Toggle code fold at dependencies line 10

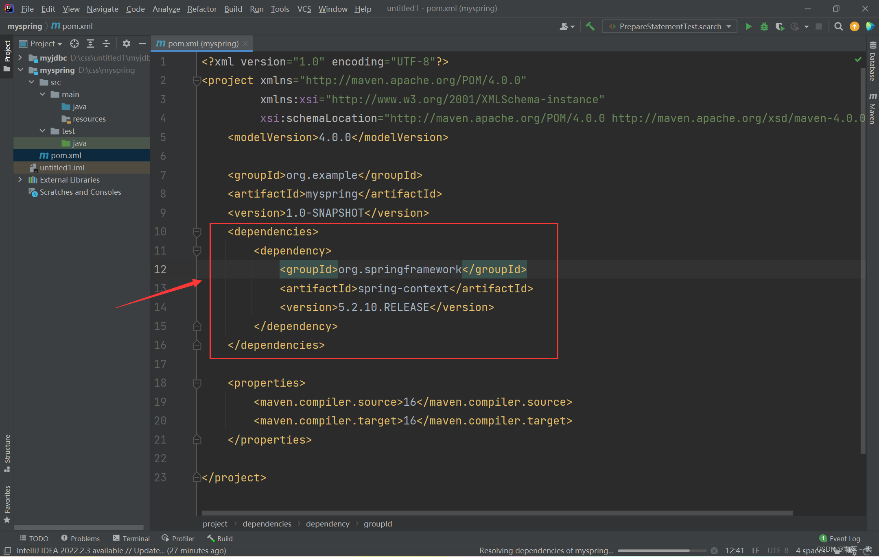(197, 232)
